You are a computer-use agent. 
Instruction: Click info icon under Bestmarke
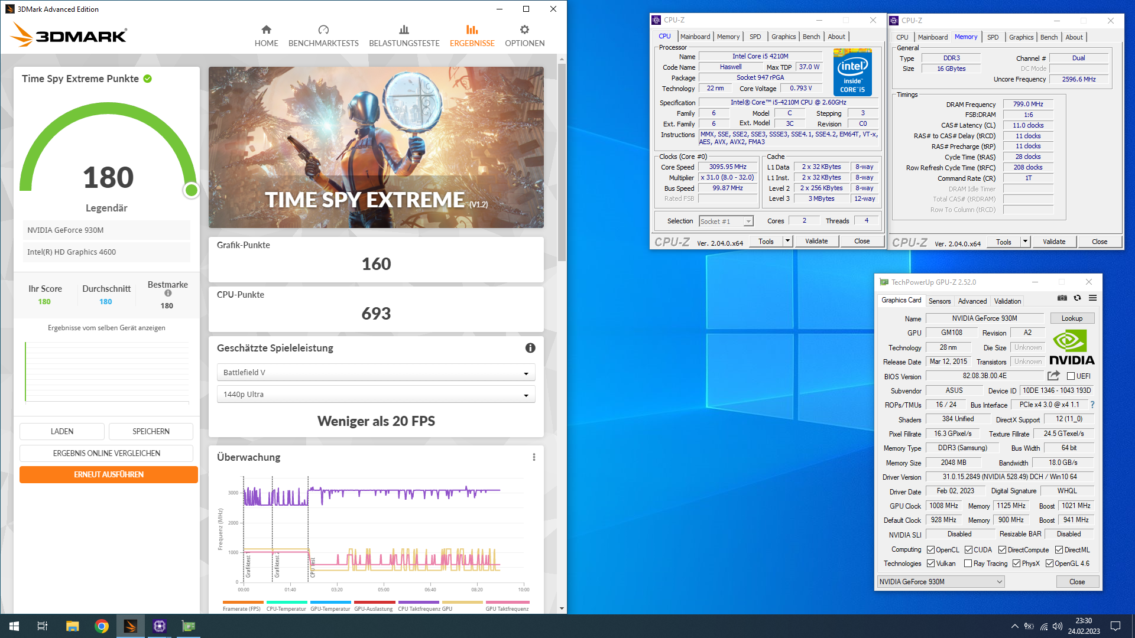(168, 293)
